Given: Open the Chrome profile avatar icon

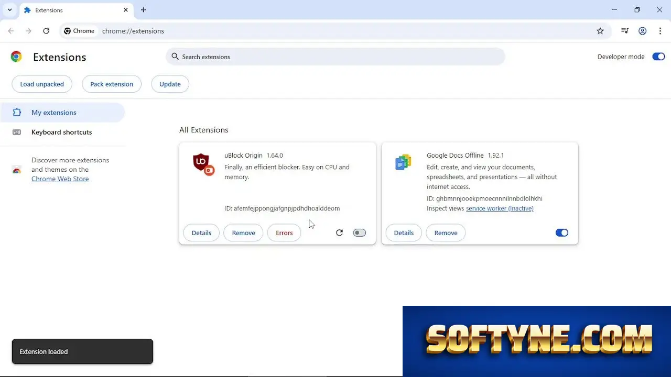Looking at the screenshot, I should pos(642,31).
